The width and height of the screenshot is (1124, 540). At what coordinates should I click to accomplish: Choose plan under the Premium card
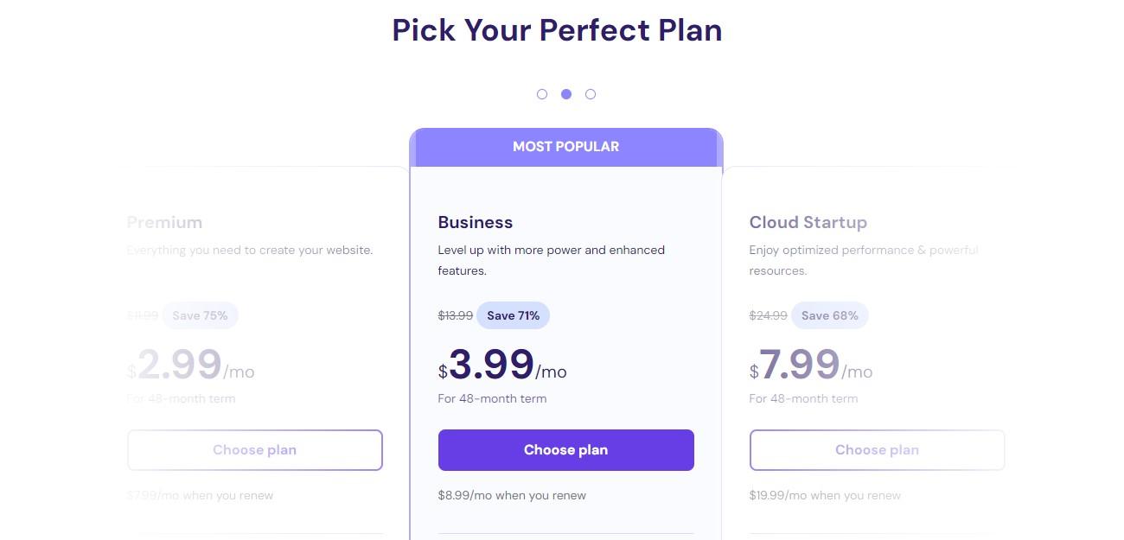(255, 450)
